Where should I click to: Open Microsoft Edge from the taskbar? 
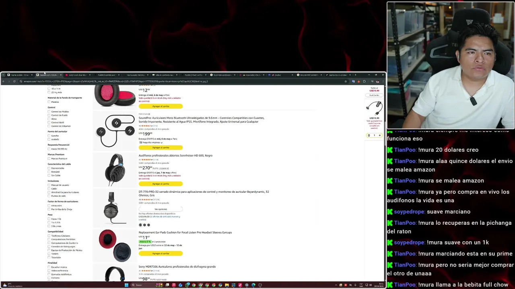253,285
